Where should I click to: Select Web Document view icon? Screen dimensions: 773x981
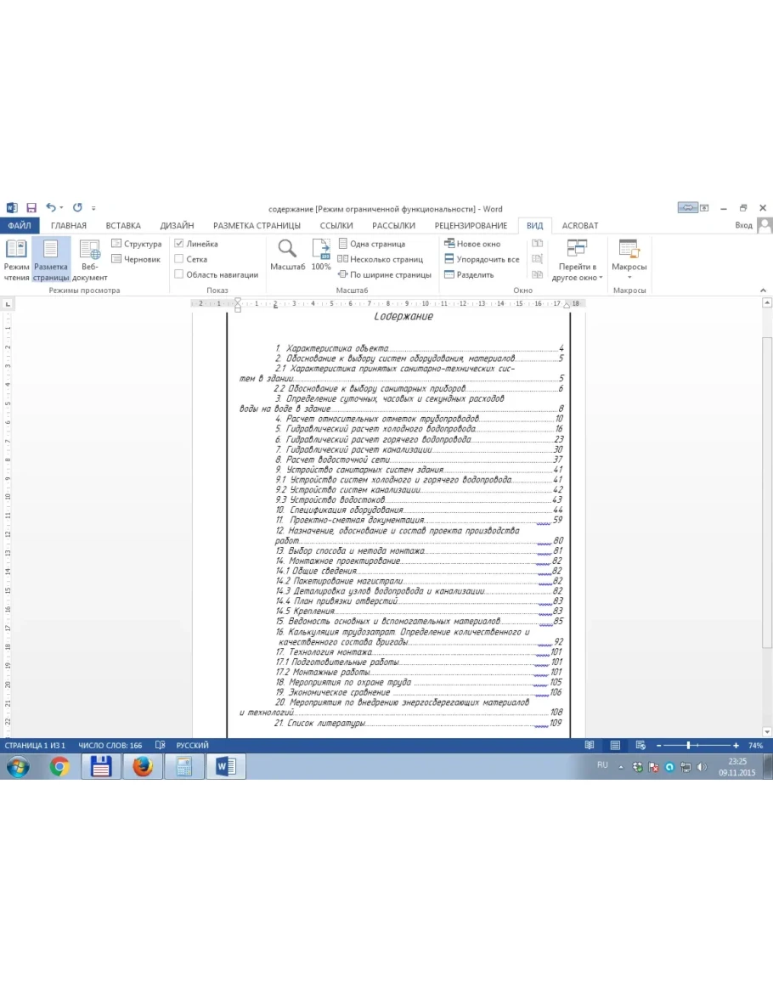89,258
